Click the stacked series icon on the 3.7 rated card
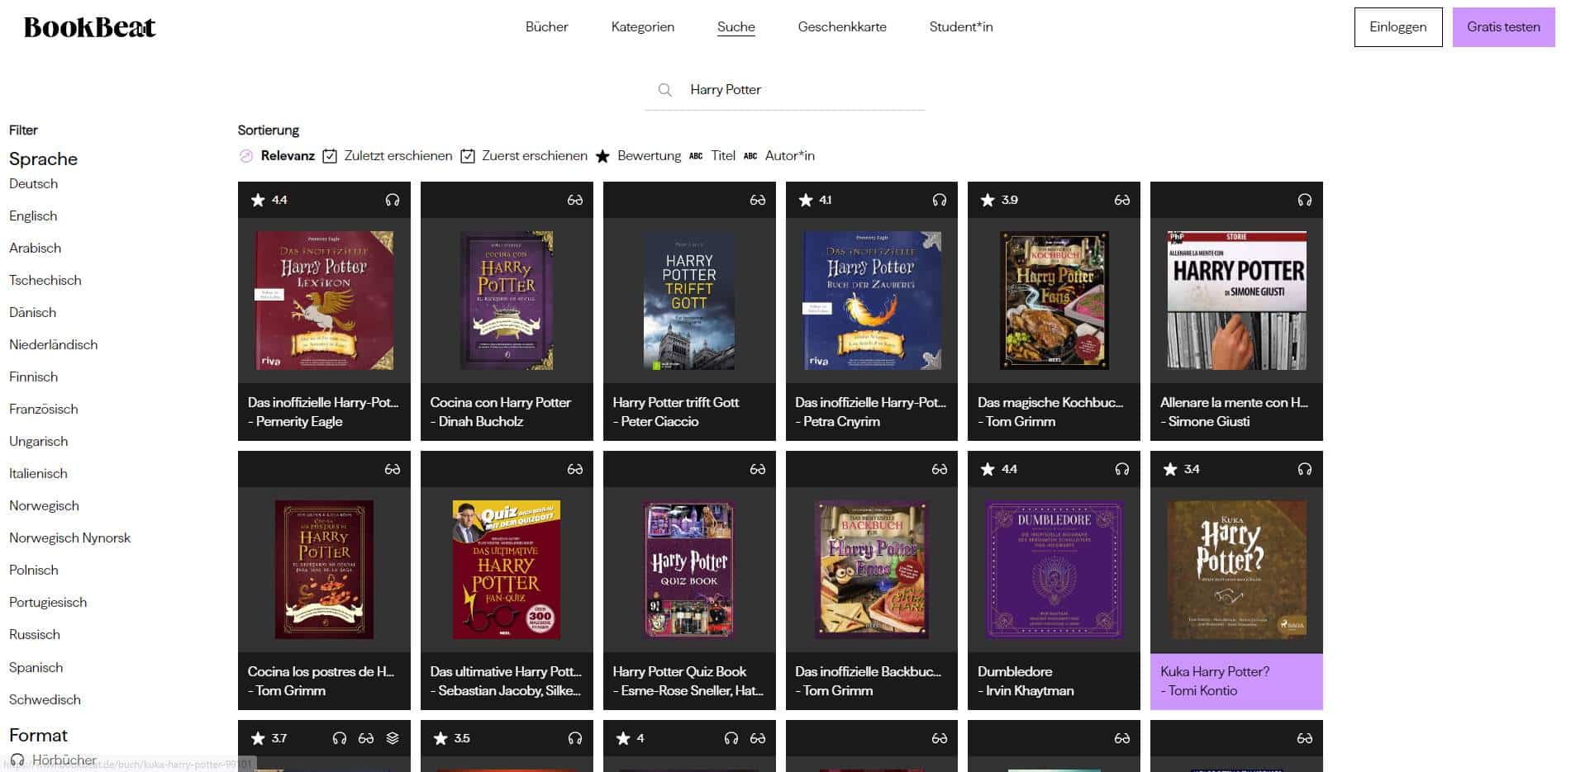The height and width of the screenshot is (772, 1571). point(393,738)
